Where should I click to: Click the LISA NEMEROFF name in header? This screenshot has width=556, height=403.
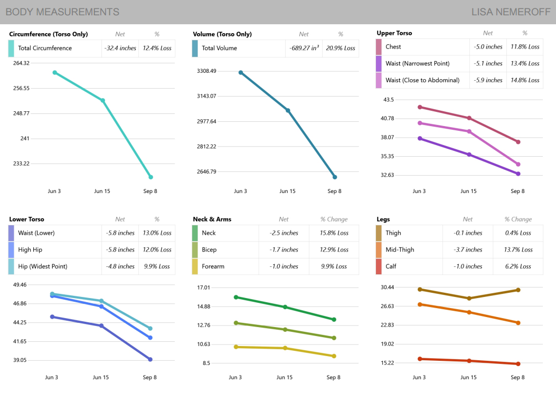511,12
